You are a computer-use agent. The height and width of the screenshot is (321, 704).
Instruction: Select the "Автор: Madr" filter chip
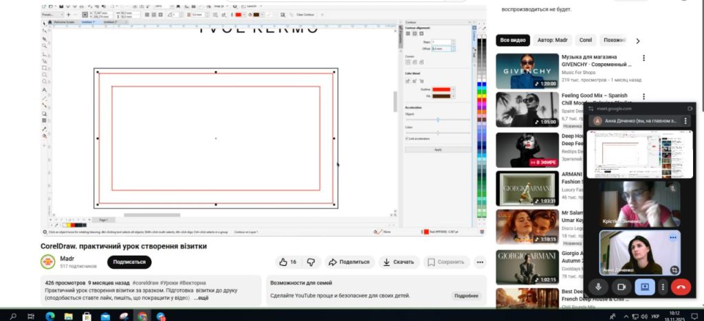(553, 41)
